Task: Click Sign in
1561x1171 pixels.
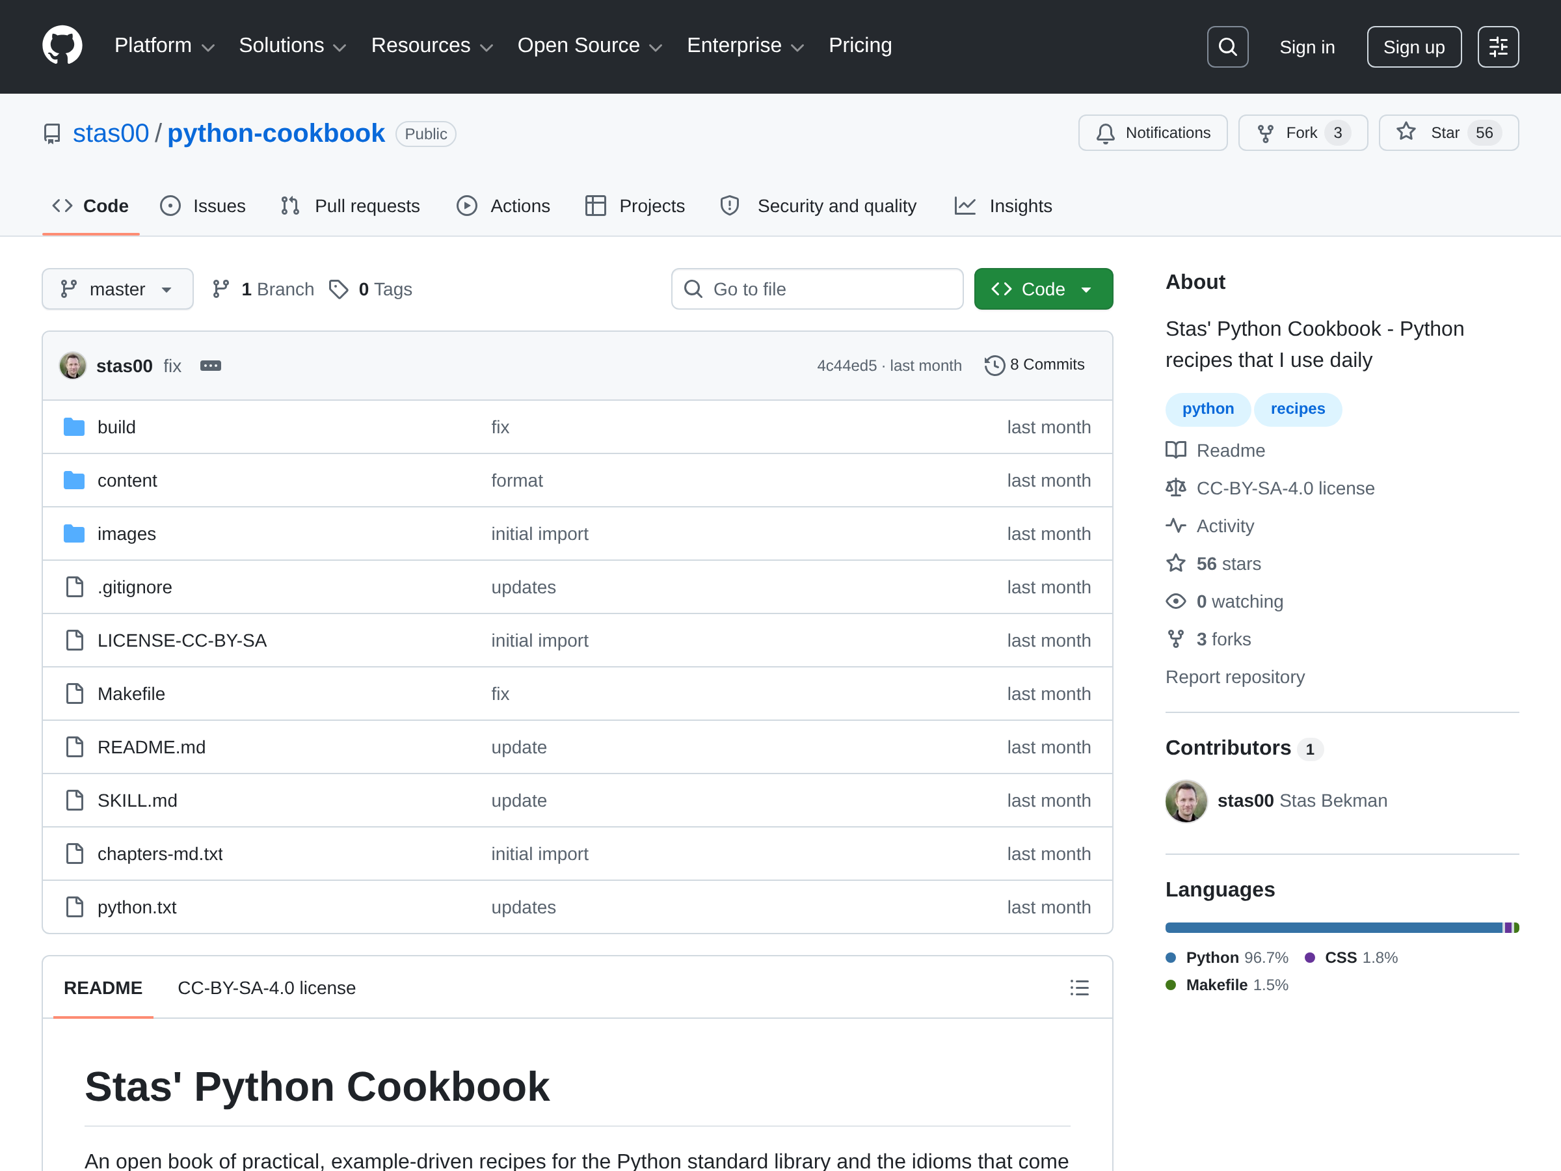Action: click(1307, 47)
